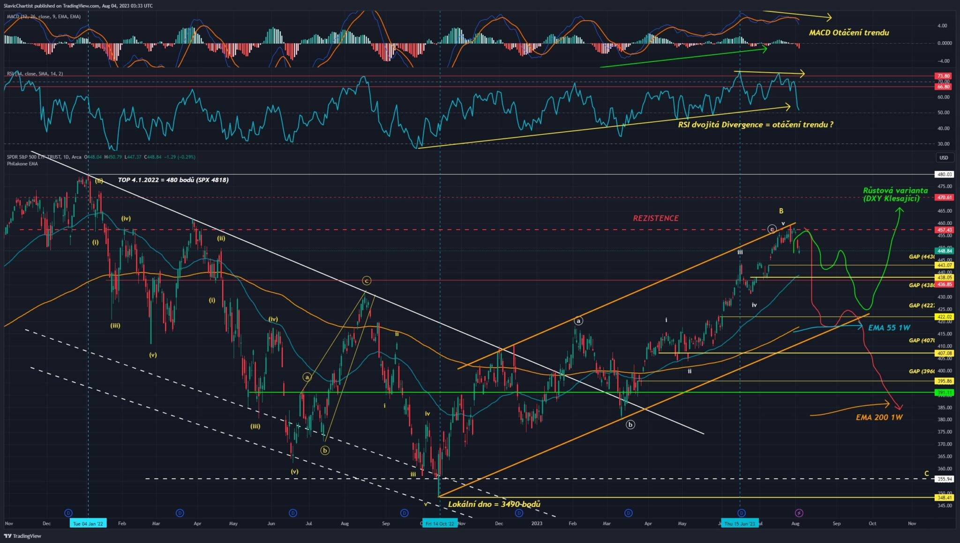The height and width of the screenshot is (543, 960).
Task: Select the 'EMA 55 1W' annotation
Action: [x=889, y=328]
